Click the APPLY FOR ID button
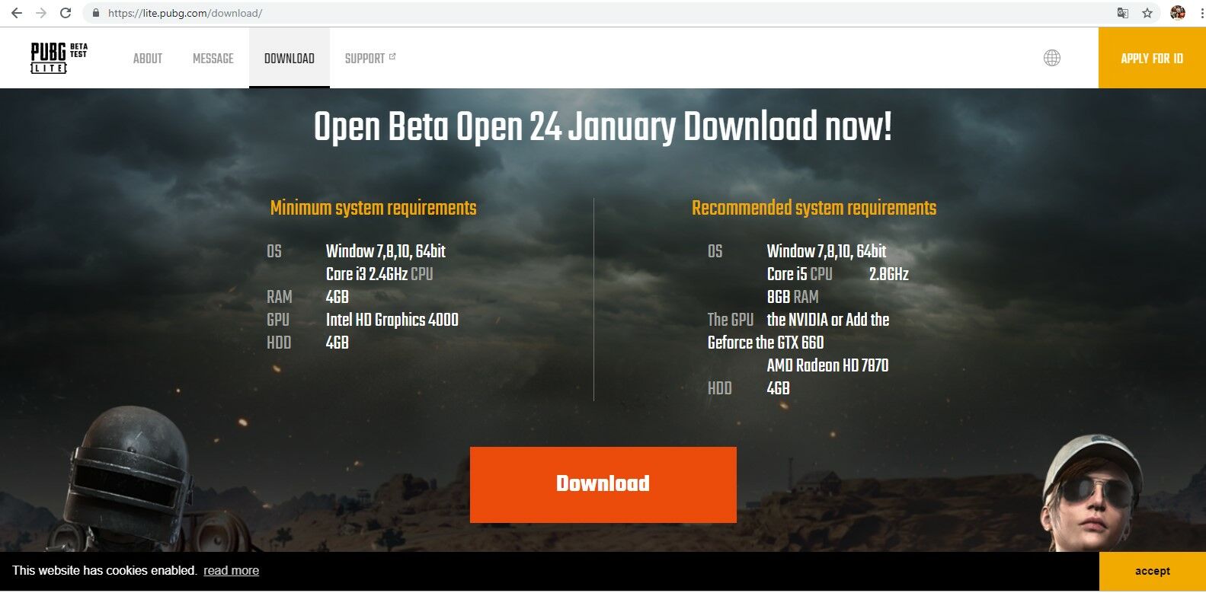 pyautogui.click(x=1152, y=58)
